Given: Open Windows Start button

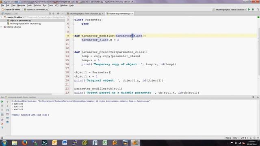Looking at the screenshot, I should [4, 143].
